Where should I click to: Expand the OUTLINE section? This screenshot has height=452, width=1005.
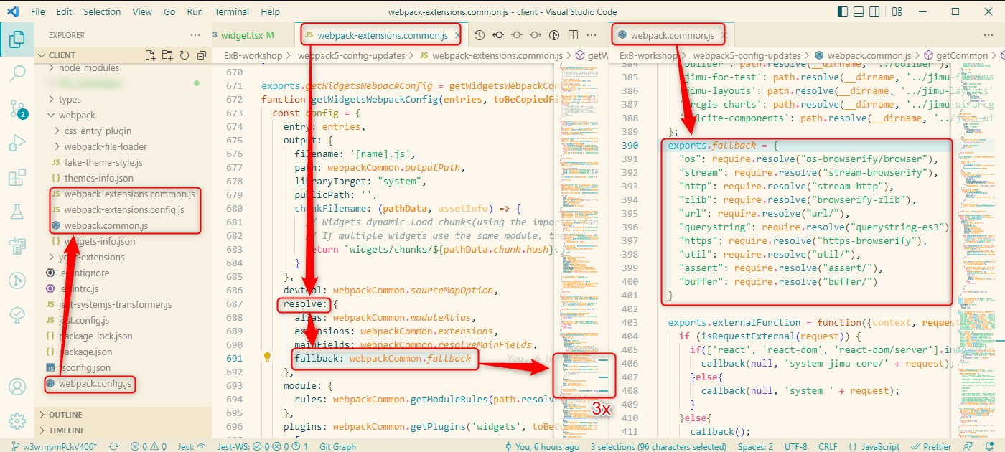point(123,415)
